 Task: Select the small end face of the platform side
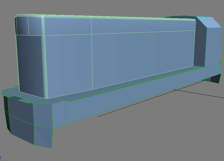59,113
